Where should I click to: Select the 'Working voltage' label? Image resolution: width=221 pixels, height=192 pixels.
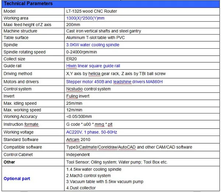pos(19,132)
